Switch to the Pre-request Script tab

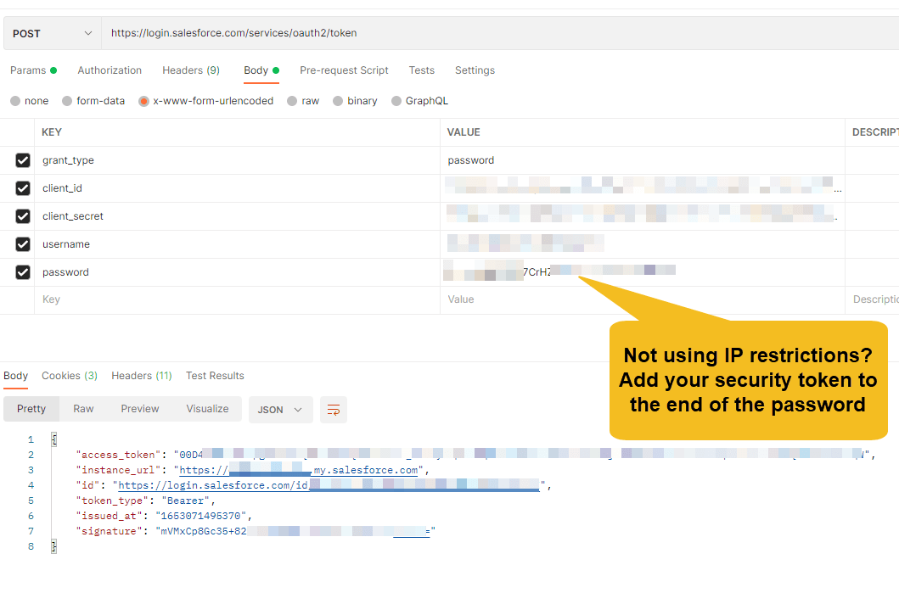tap(344, 70)
